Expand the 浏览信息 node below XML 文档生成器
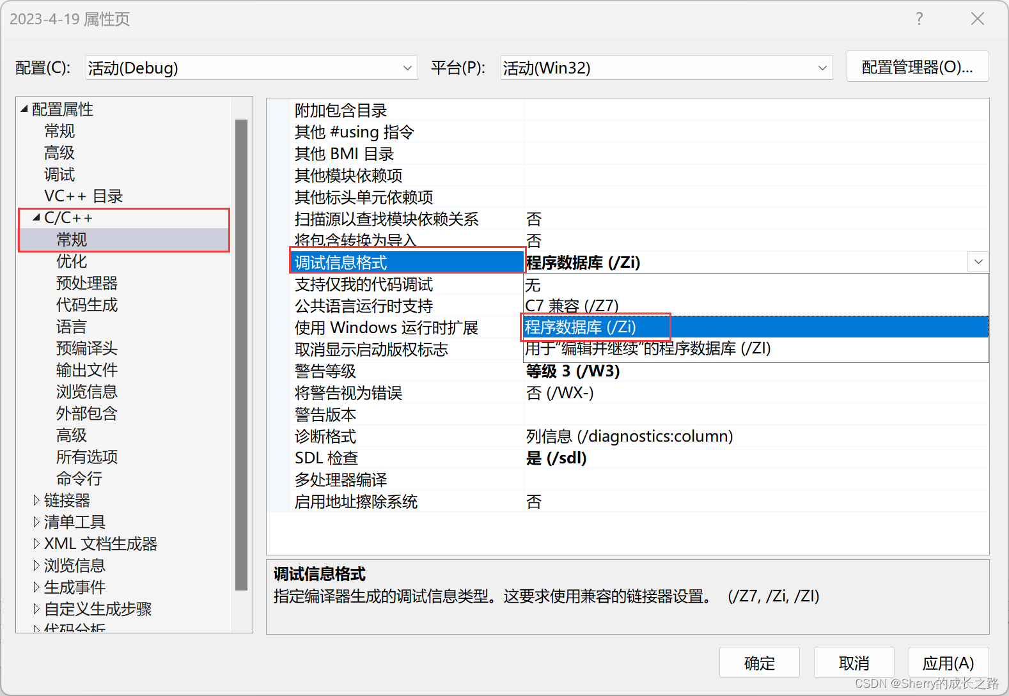 [36, 566]
